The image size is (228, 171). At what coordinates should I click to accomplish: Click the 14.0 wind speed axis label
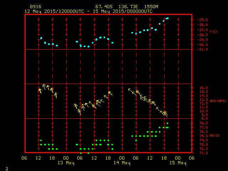click(x=204, y=96)
